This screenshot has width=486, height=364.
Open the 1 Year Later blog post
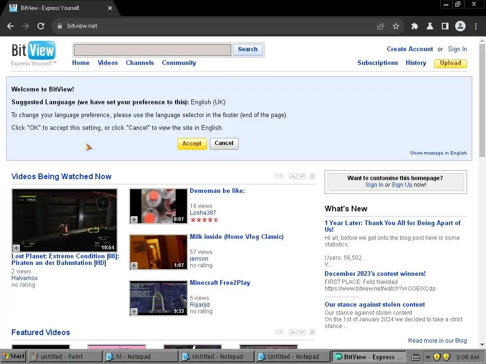(393, 226)
